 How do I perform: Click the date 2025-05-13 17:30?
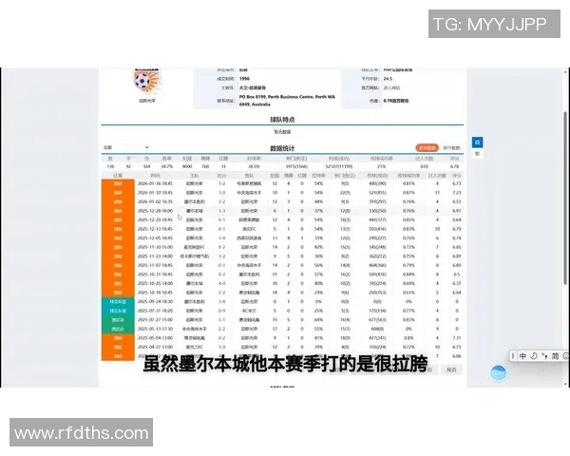pyautogui.click(x=155, y=329)
